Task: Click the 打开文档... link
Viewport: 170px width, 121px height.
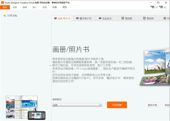Action: 13,16
